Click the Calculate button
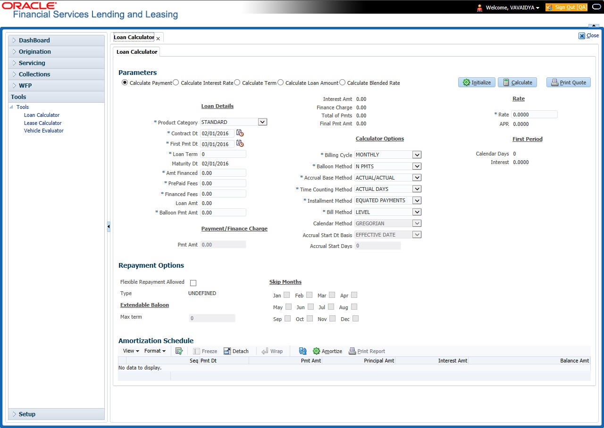Screen dimensions: 604x428 click(x=517, y=82)
